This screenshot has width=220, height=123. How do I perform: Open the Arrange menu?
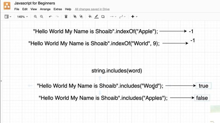pyautogui.click(x=45, y=9)
